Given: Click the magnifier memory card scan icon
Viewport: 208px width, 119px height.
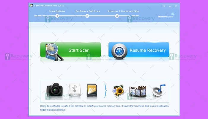Looking at the screenshot, I should [x=54, y=52].
